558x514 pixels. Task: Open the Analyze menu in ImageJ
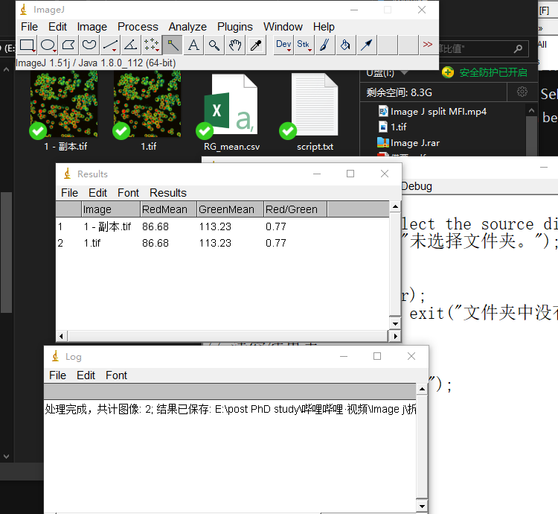click(x=187, y=27)
